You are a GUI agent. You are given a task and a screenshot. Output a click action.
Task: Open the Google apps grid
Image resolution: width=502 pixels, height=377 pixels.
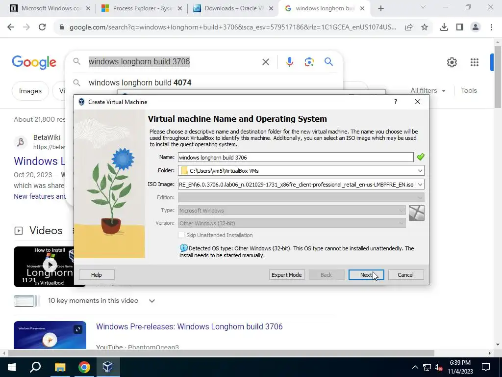pyautogui.click(x=475, y=62)
